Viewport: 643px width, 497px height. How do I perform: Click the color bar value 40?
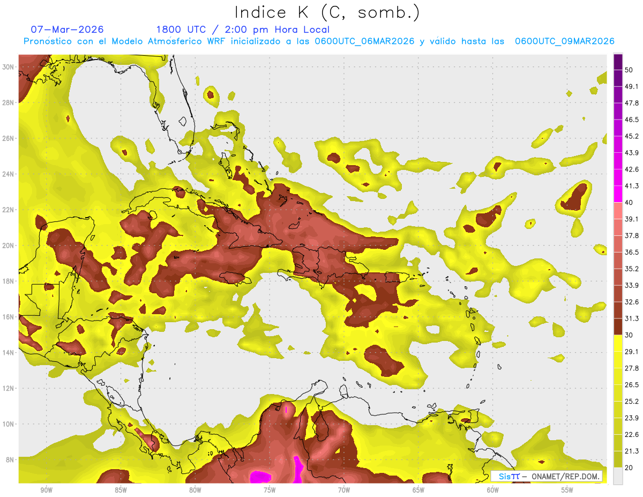coord(629,203)
